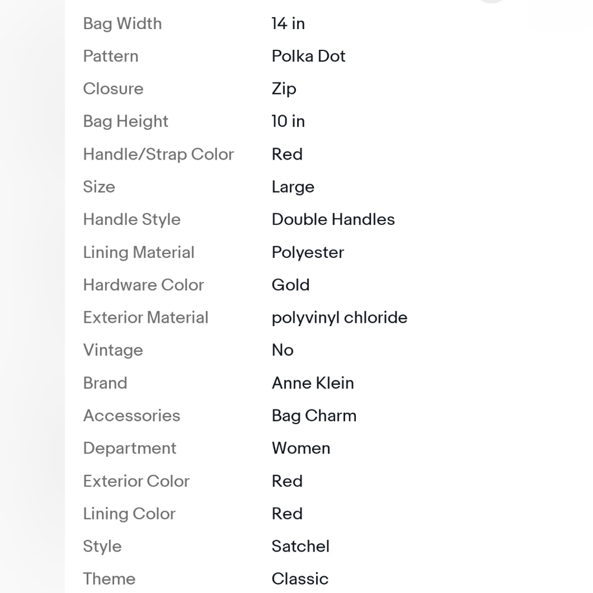Image resolution: width=593 pixels, height=593 pixels.
Task: Select the Polka Dot pattern value
Action: coord(308,56)
